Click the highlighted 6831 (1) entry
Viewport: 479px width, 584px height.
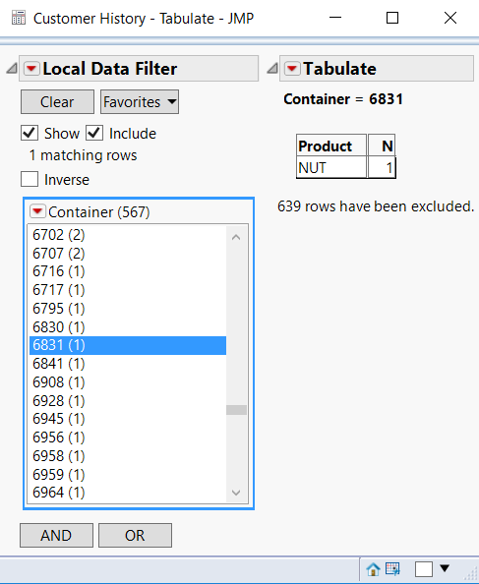point(128,345)
